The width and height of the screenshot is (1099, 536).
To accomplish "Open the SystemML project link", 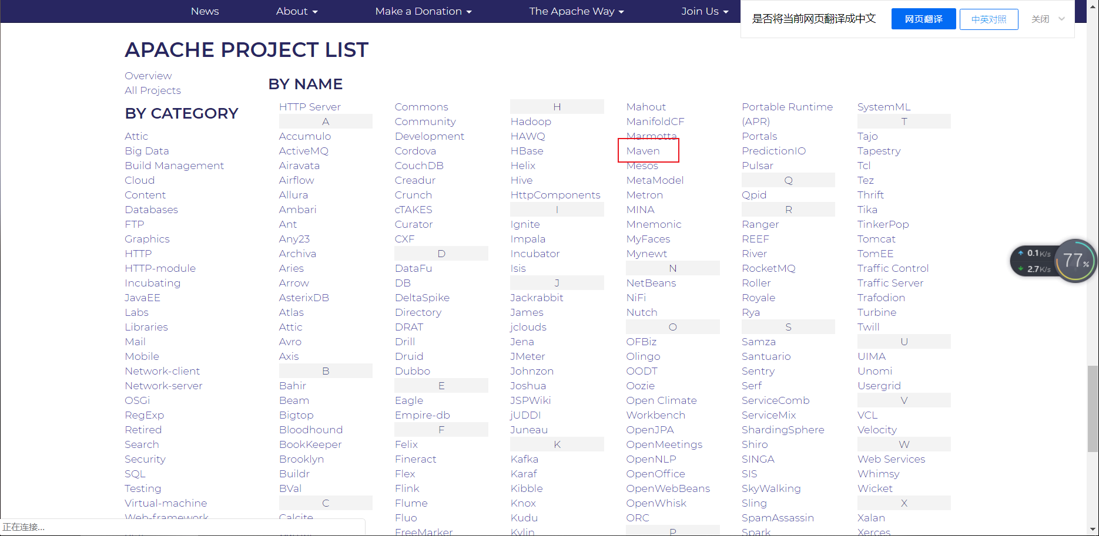I will (884, 107).
